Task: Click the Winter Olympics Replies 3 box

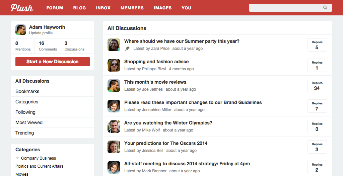Action: point(317,126)
